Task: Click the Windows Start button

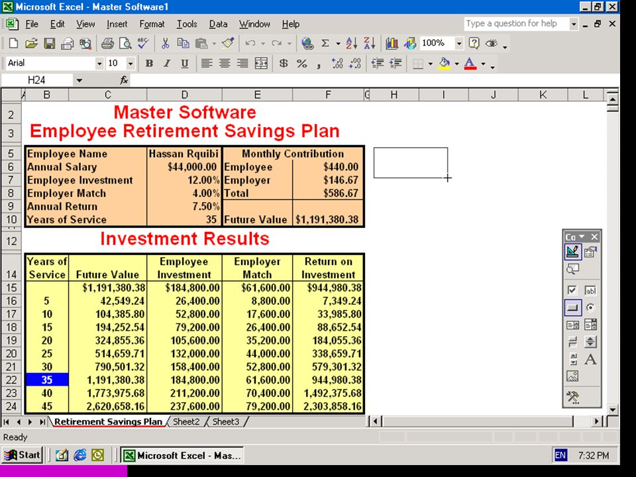Action: click(23, 455)
